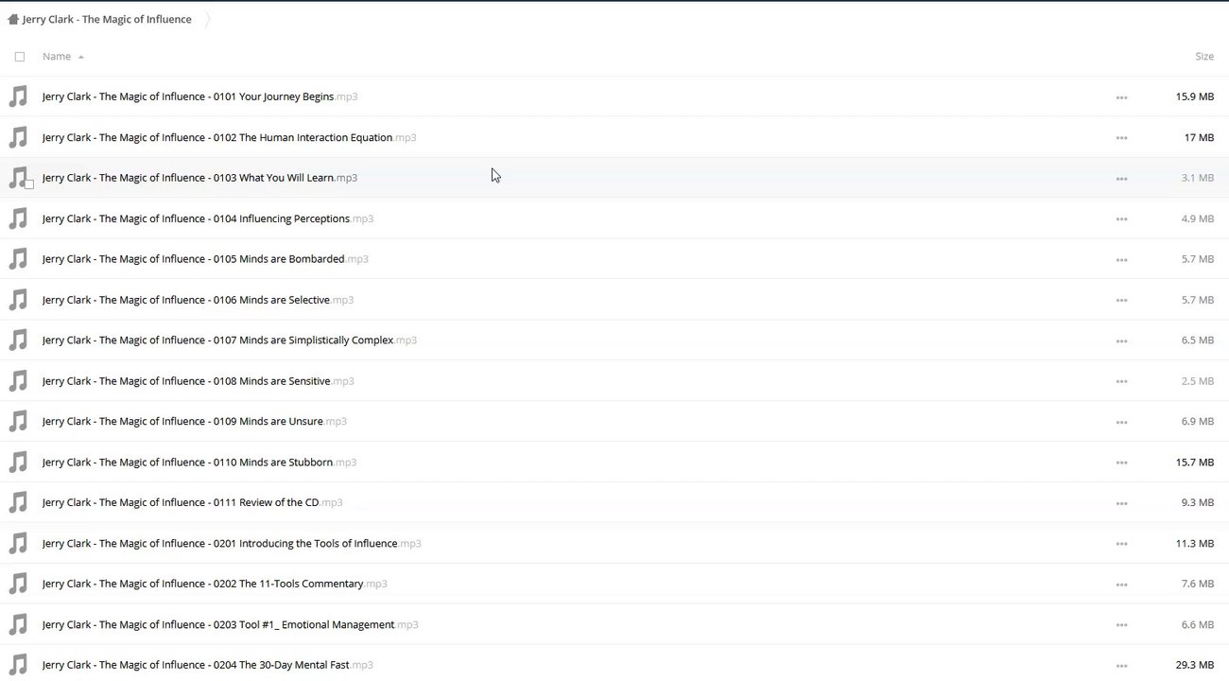
Task: Open the file 0107 Minds are Simplistically Complex.mp3
Action: coord(230,340)
